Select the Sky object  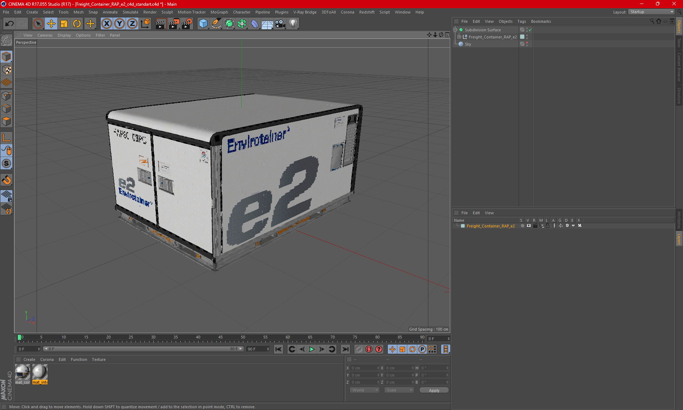tap(468, 44)
